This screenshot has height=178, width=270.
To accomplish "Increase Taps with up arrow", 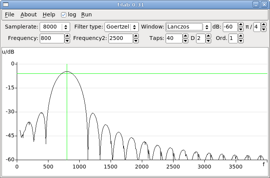I will (185, 36).
